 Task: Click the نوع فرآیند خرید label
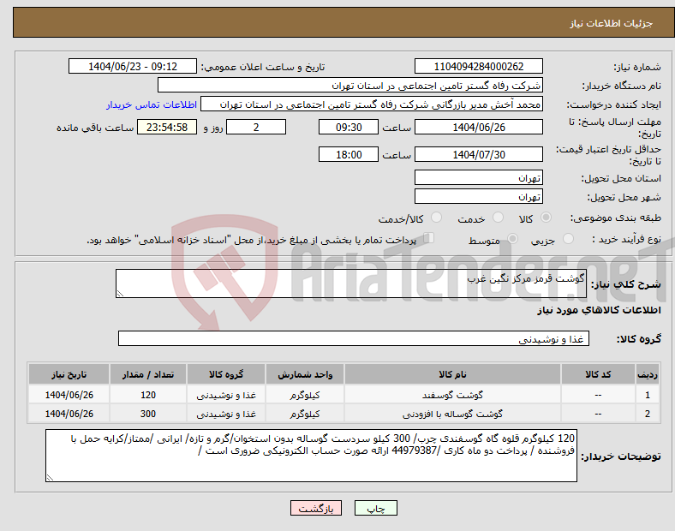[x=627, y=239]
